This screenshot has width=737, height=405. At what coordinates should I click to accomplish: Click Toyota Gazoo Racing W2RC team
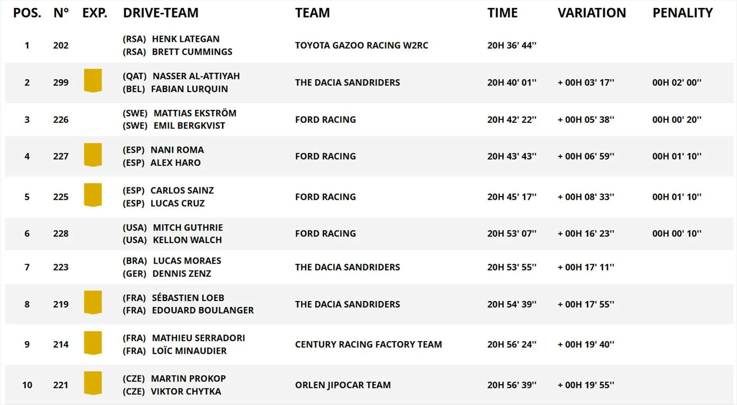(361, 46)
